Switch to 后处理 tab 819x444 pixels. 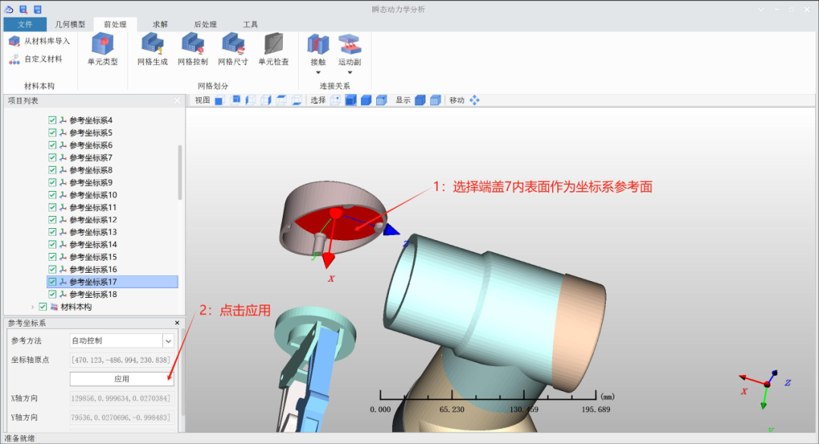click(x=206, y=24)
